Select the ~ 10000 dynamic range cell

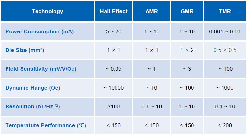[x=114, y=88]
